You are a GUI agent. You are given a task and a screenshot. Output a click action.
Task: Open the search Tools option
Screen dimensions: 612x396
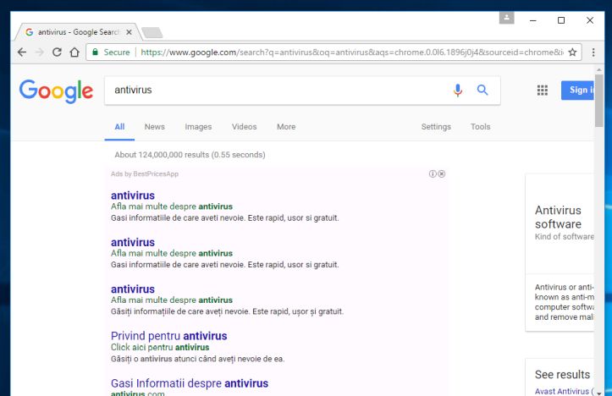point(480,127)
